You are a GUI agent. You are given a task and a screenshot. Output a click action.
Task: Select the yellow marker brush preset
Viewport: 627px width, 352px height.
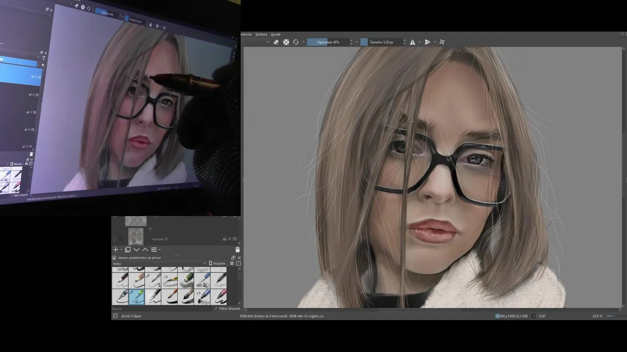click(x=169, y=281)
